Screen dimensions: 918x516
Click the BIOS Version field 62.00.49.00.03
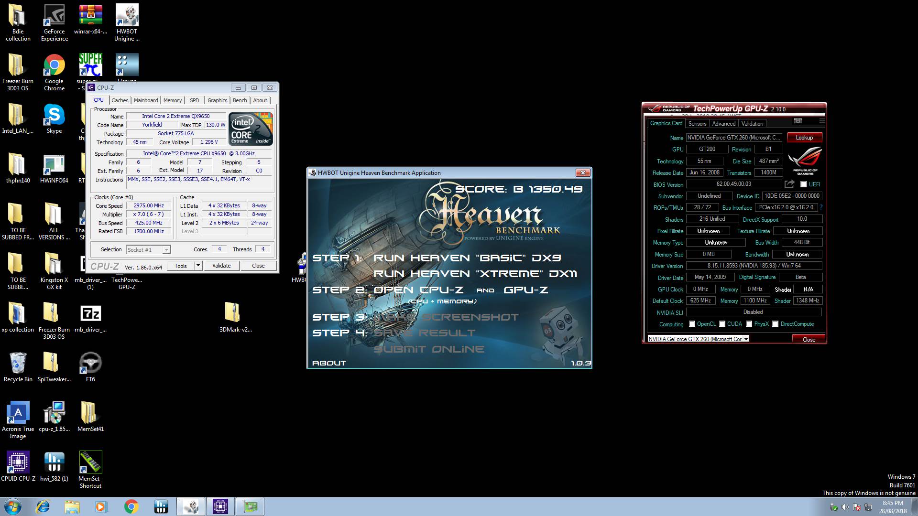point(734,184)
